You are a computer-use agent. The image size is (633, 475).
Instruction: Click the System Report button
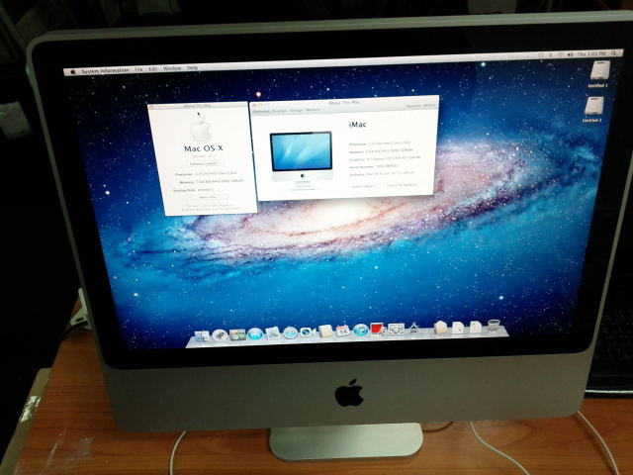point(363,186)
